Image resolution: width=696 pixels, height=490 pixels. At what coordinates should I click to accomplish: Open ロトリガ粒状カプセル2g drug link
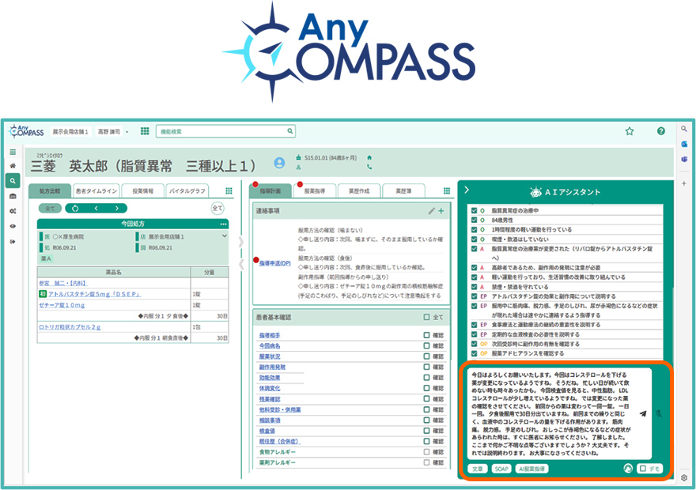coord(70,327)
